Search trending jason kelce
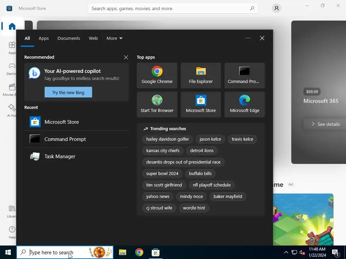 210,139
